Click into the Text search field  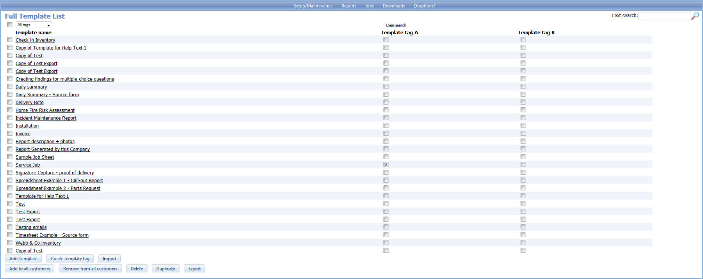pyautogui.click(x=664, y=16)
